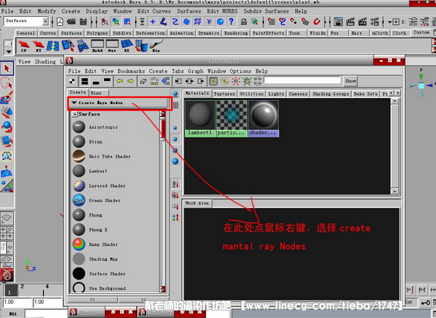
Task: Click the Hypershade filter text field
Action: [x=302, y=80]
